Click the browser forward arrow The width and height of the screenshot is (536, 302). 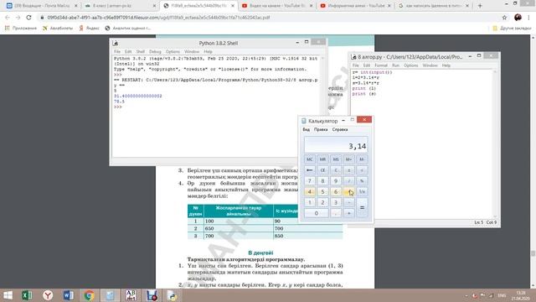(x=18, y=18)
